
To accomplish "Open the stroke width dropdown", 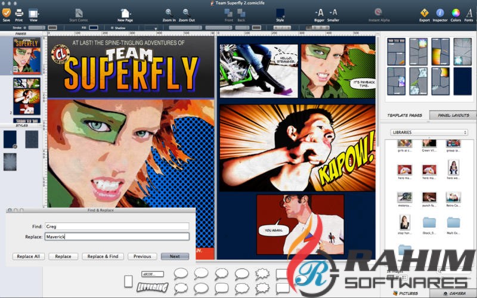I will point(36,27).
